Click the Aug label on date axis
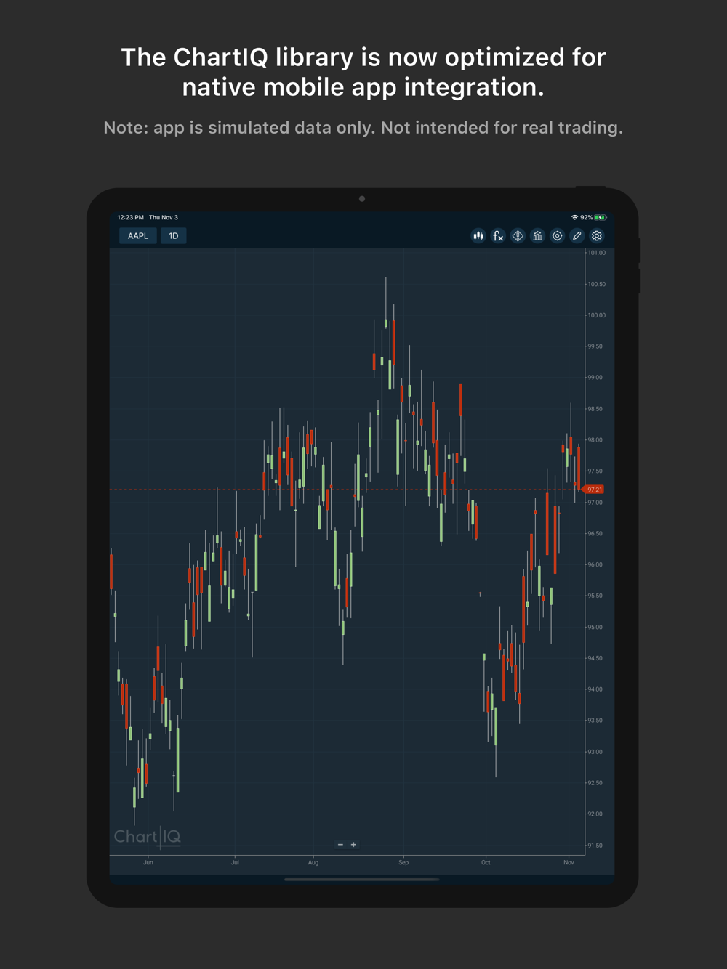727x969 pixels. (313, 863)
